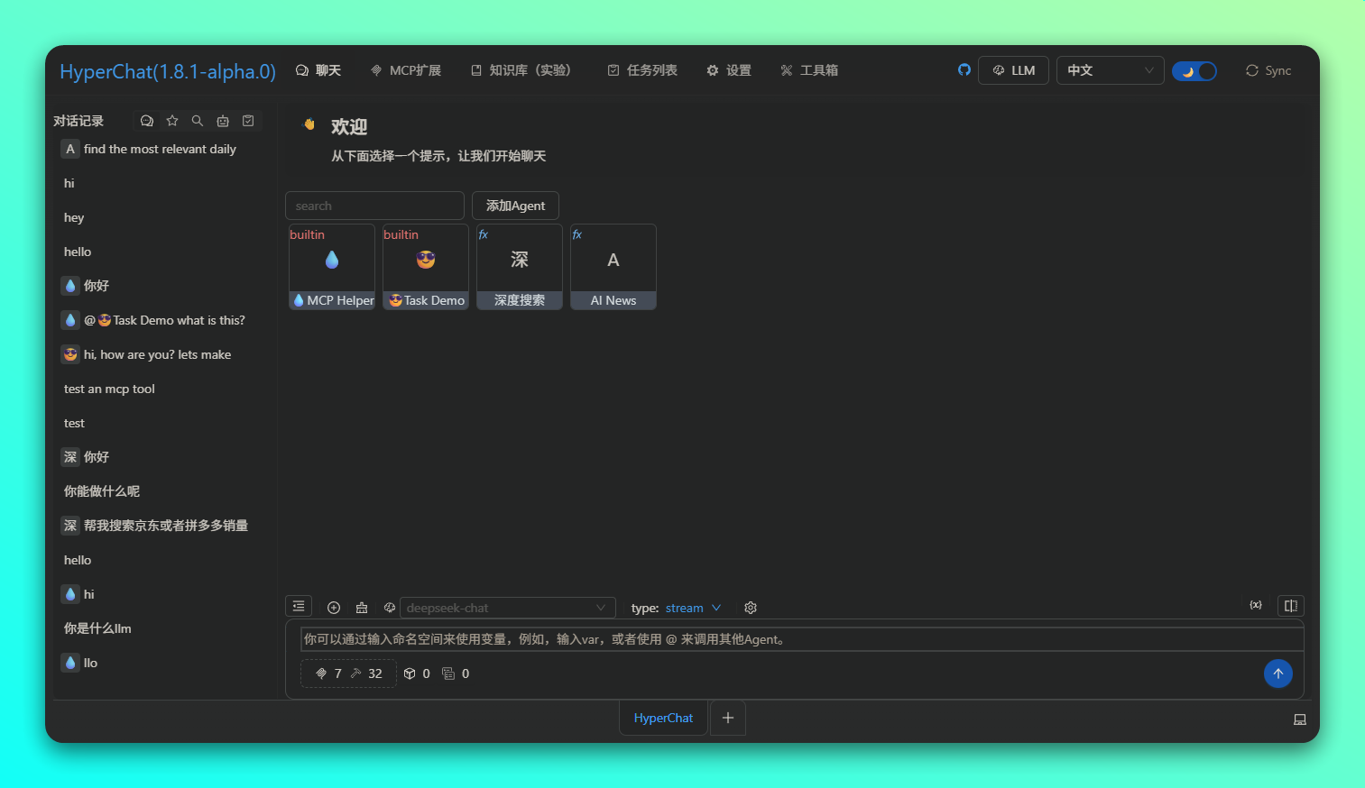
Task: Filter starred chats using the star icon
Action: pos(172,121)
